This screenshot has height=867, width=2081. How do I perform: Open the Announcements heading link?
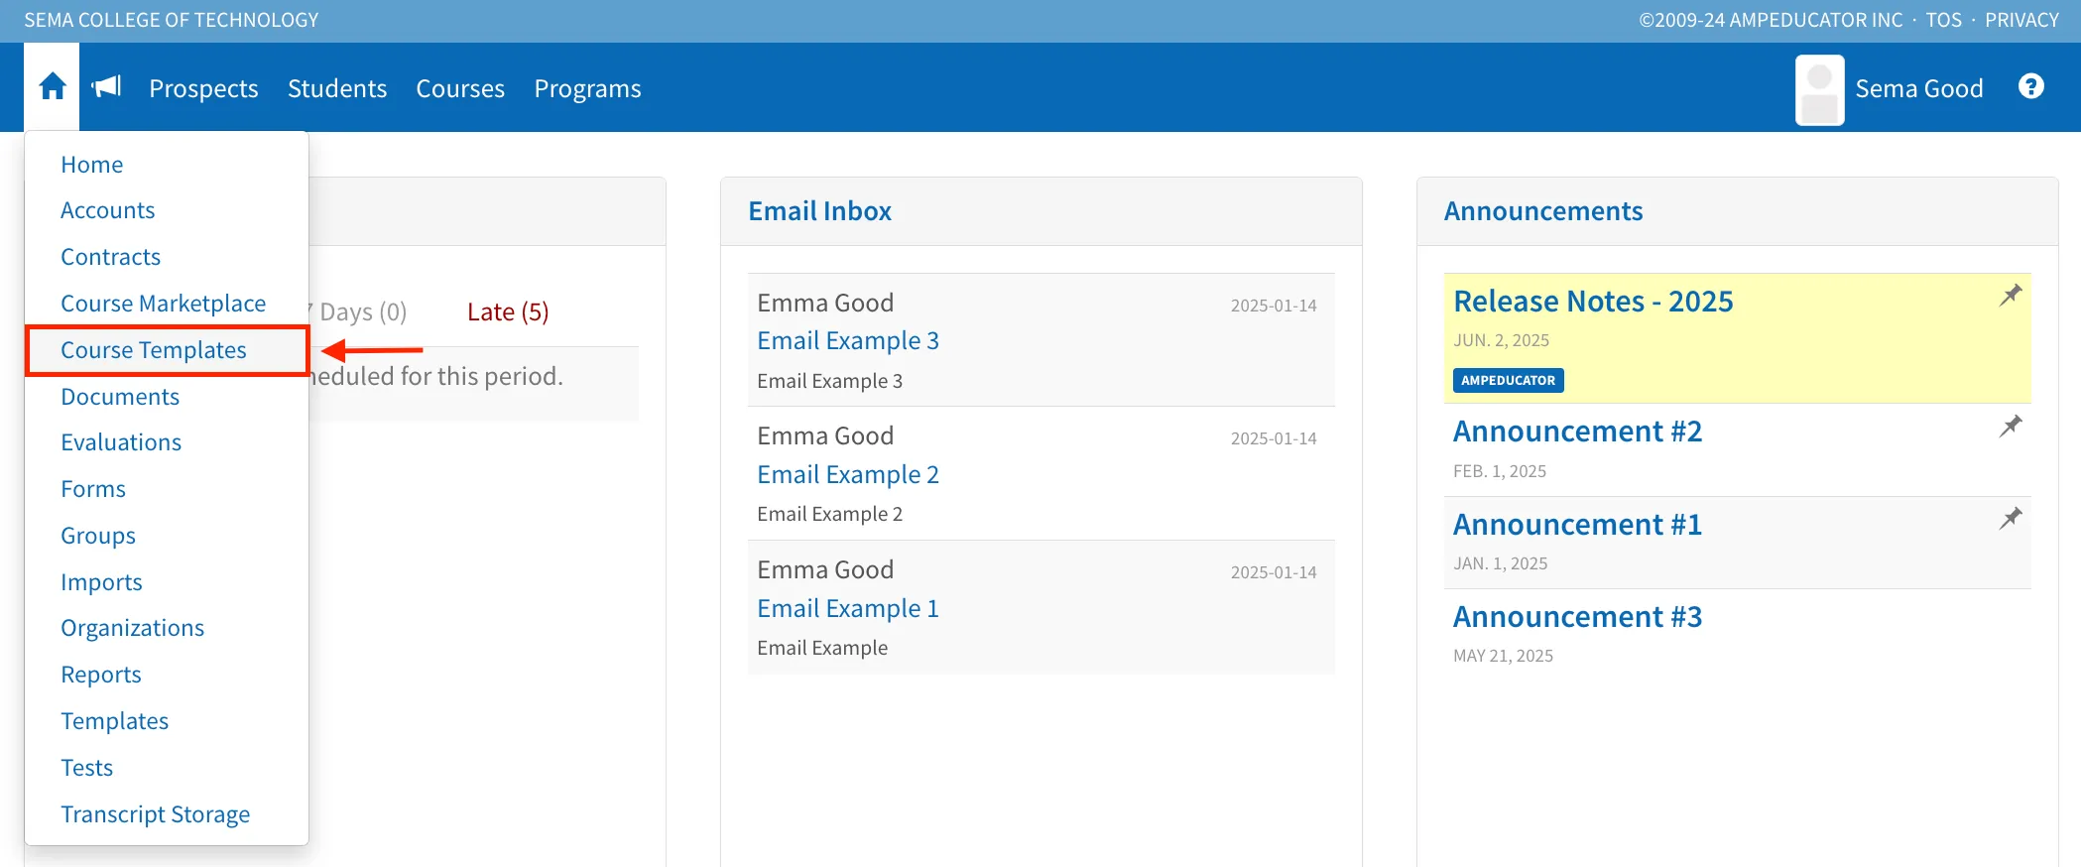(x=1543, y=211)
